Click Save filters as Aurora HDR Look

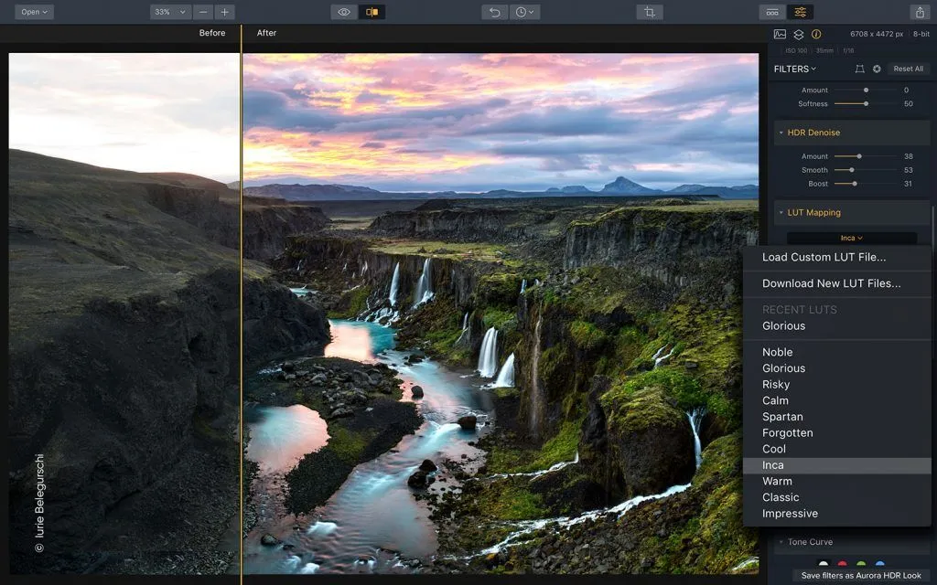861,576
